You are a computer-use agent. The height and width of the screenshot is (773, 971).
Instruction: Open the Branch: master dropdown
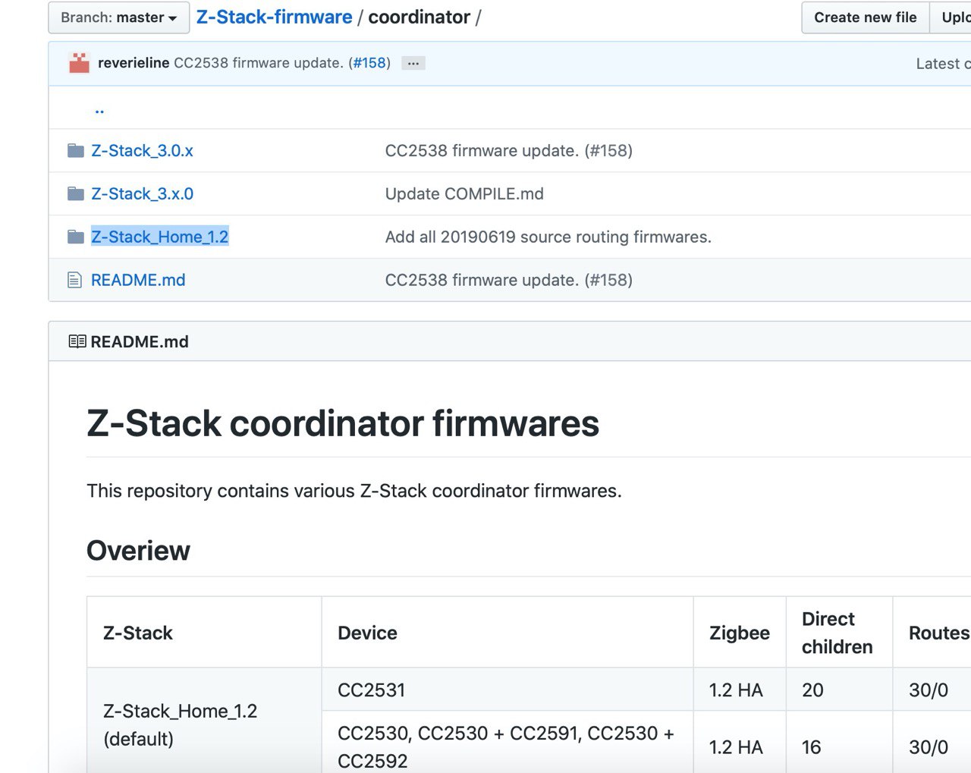click(118, 17)
